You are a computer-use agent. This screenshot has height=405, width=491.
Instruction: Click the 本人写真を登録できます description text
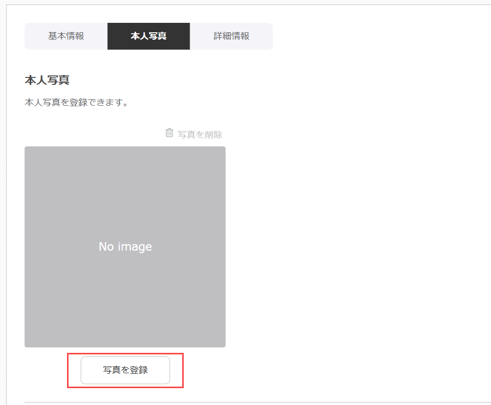tap(76, 102)
